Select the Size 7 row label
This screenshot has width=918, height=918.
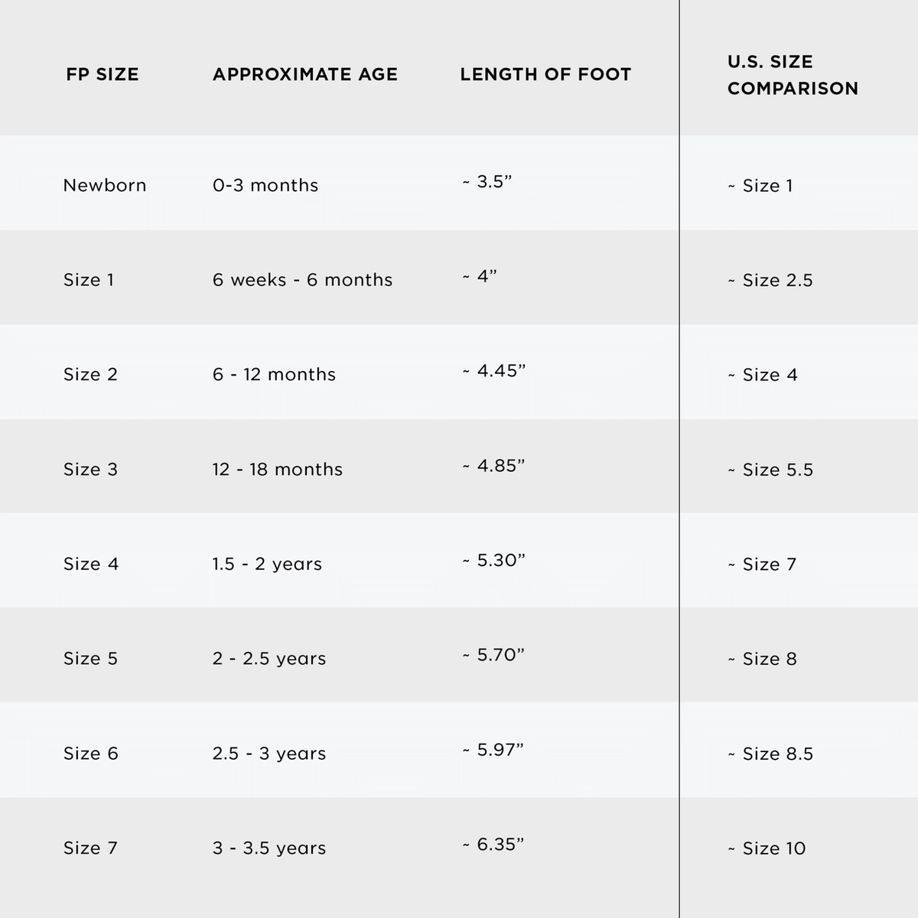[90, 848]
